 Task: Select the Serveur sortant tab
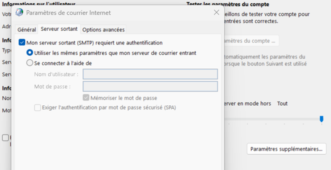[x=59, y=29]
